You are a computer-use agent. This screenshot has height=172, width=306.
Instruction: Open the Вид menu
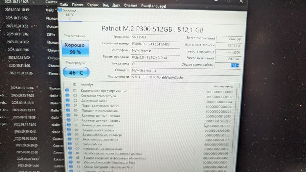click(x=105, y=5)
